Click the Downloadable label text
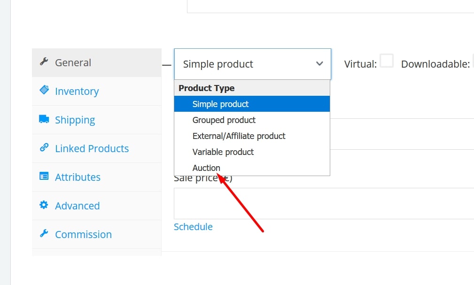Screen dimensions: 474x285 point(435,64)
